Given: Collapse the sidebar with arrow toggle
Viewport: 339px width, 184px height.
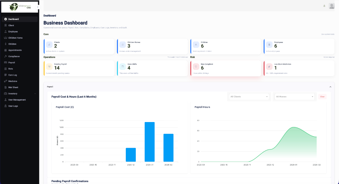Looking at the screenshot, I should pyautogui.click(x=38, y=7).
